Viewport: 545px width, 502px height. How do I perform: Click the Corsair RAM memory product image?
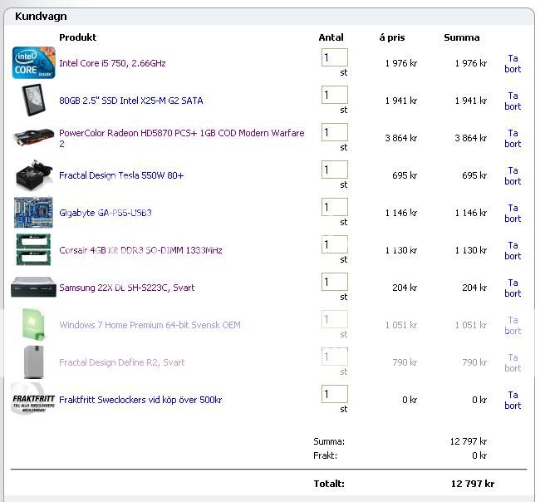pyautogui.click(x=33, y=250)
